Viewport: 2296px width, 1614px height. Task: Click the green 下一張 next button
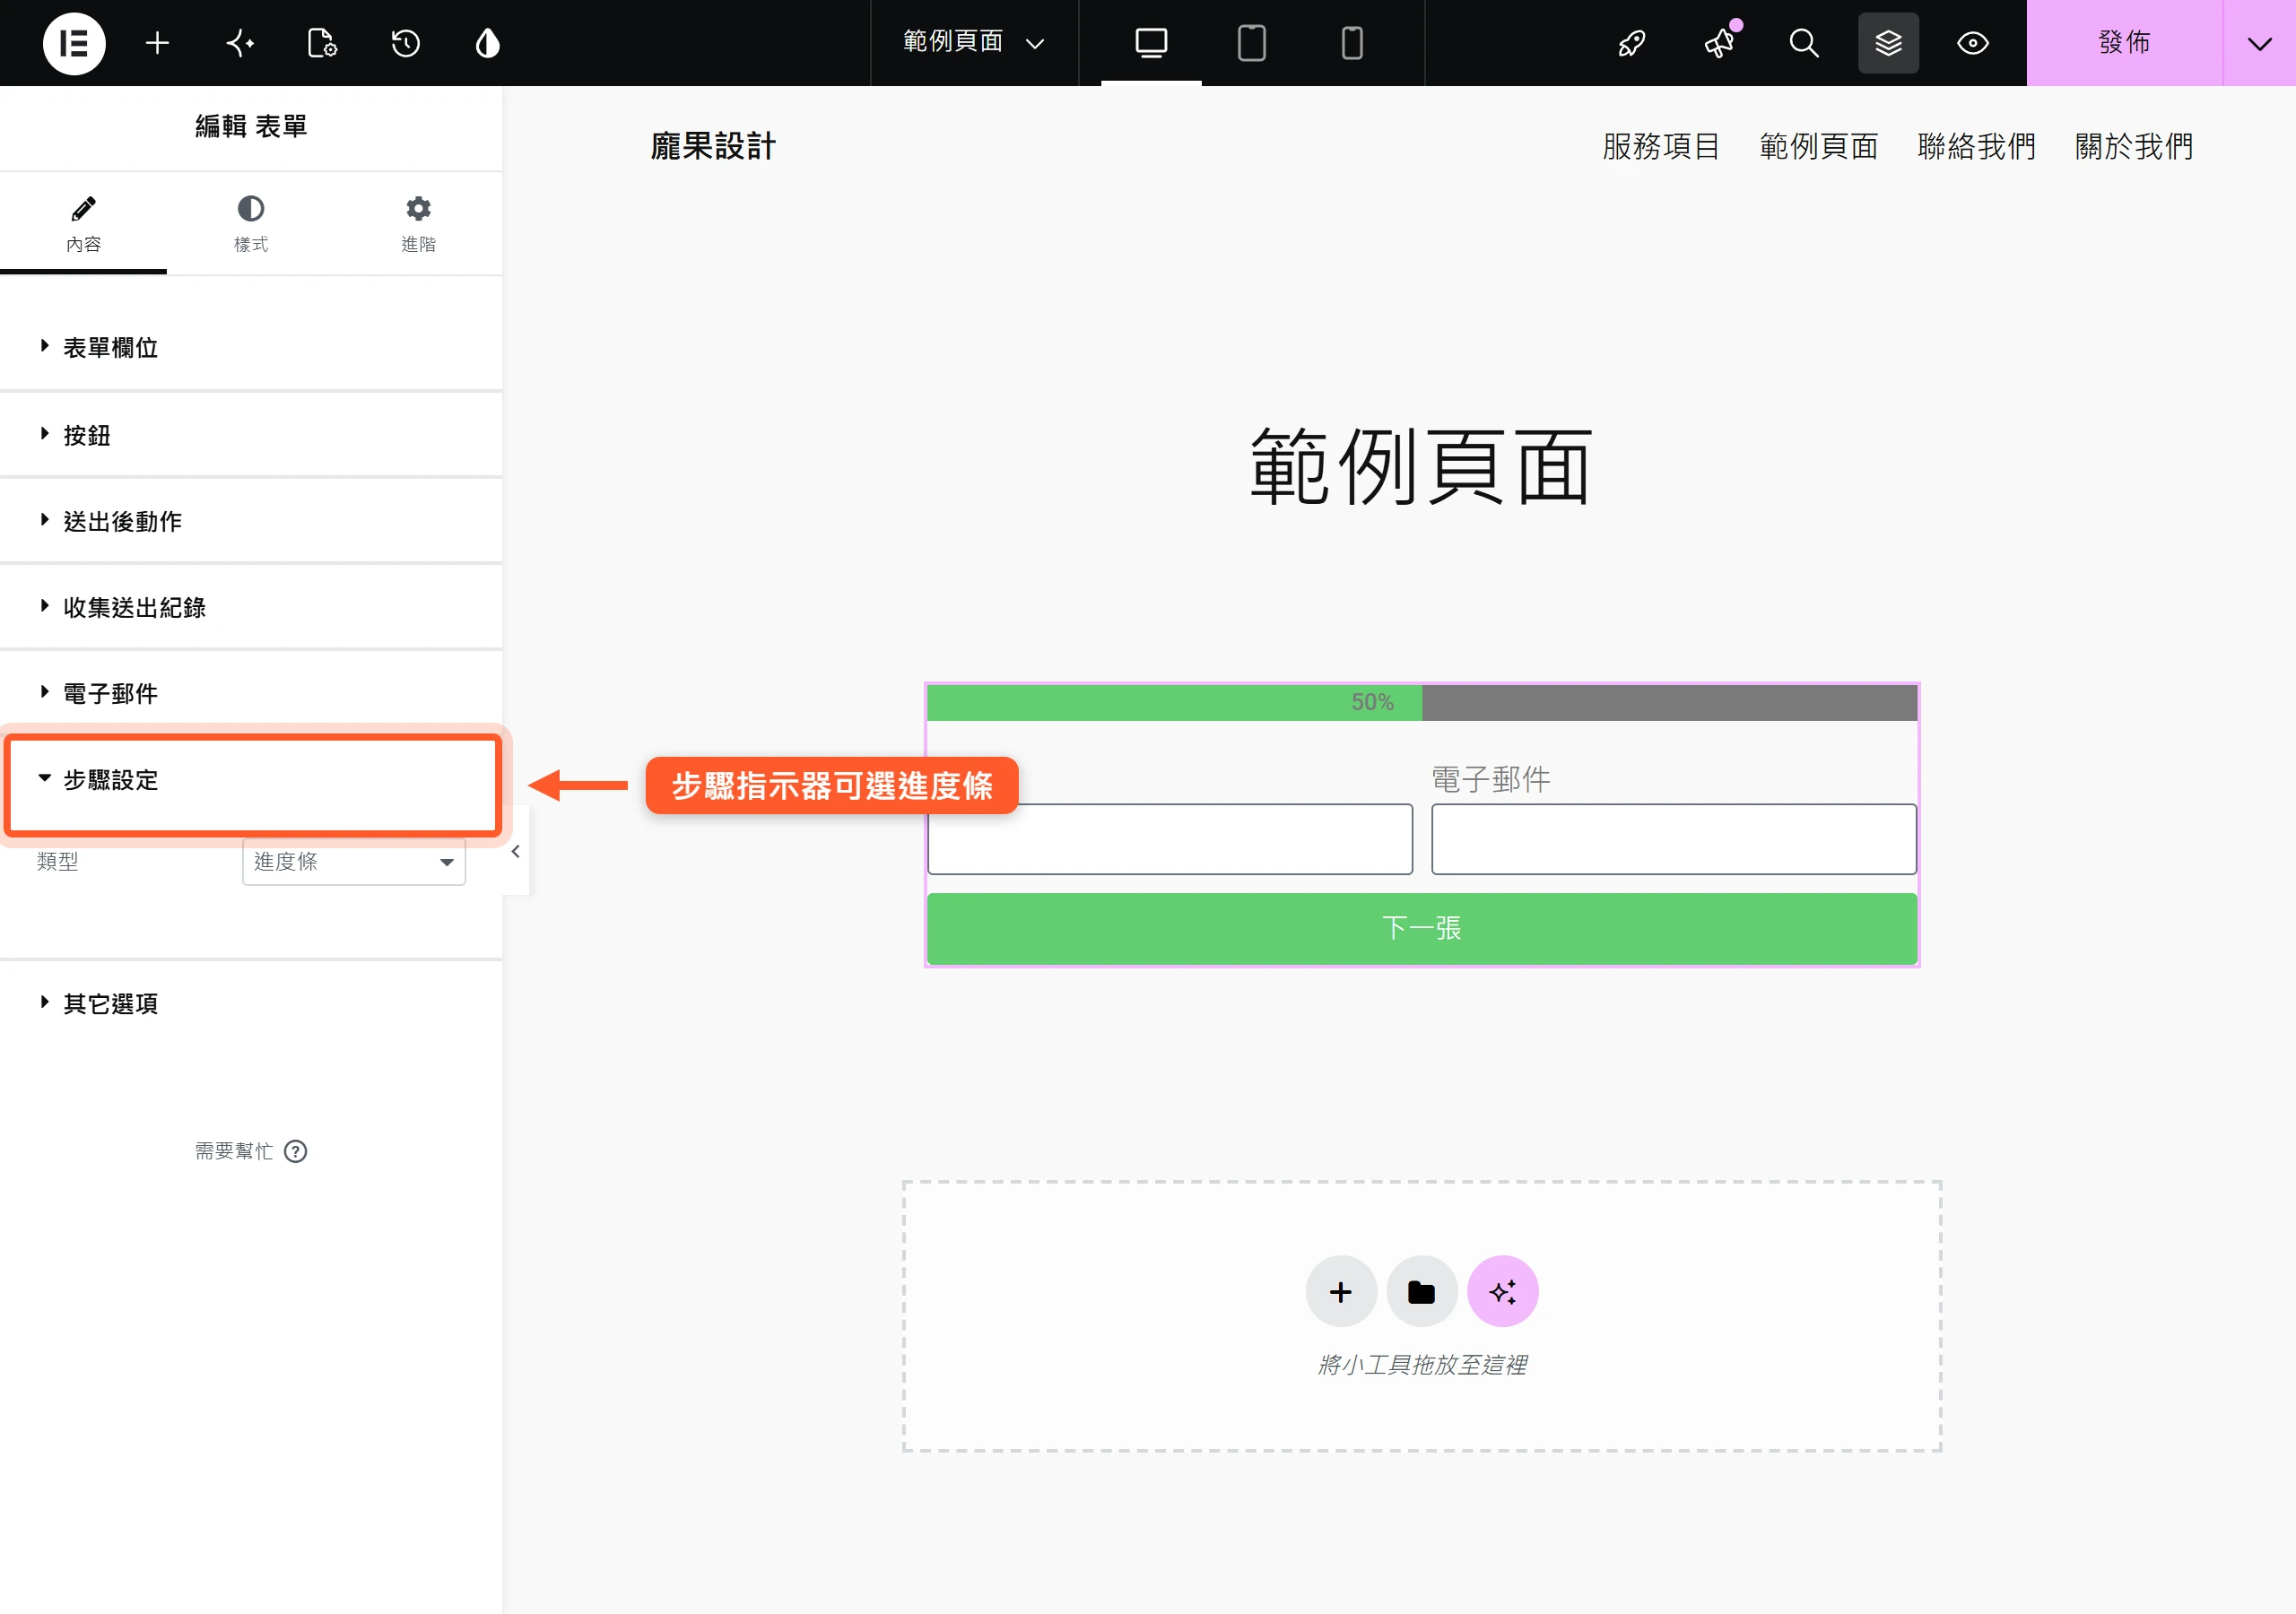coord(1422,928)
